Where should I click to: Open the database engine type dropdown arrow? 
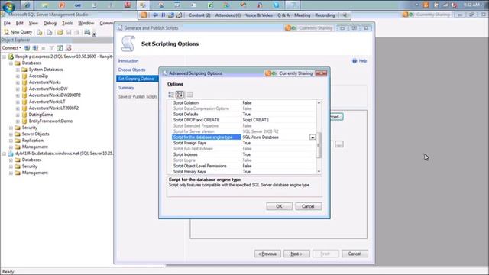(x=313, y=137)
